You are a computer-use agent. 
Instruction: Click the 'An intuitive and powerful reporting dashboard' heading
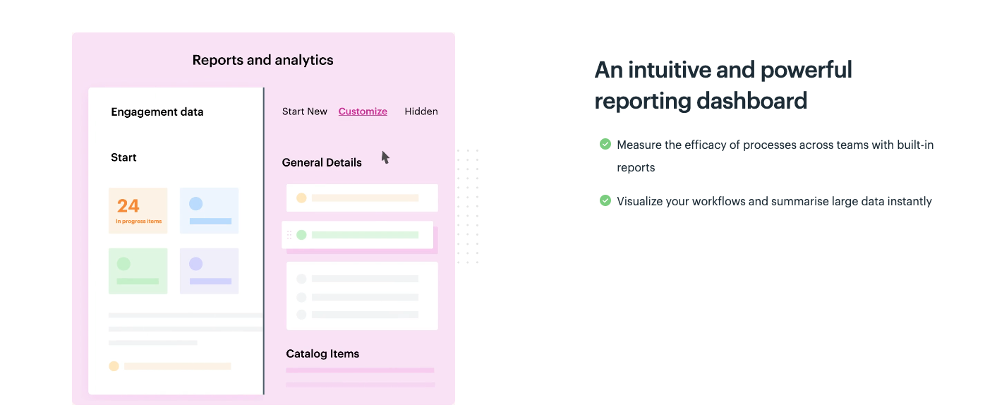(x=723, y=85)
